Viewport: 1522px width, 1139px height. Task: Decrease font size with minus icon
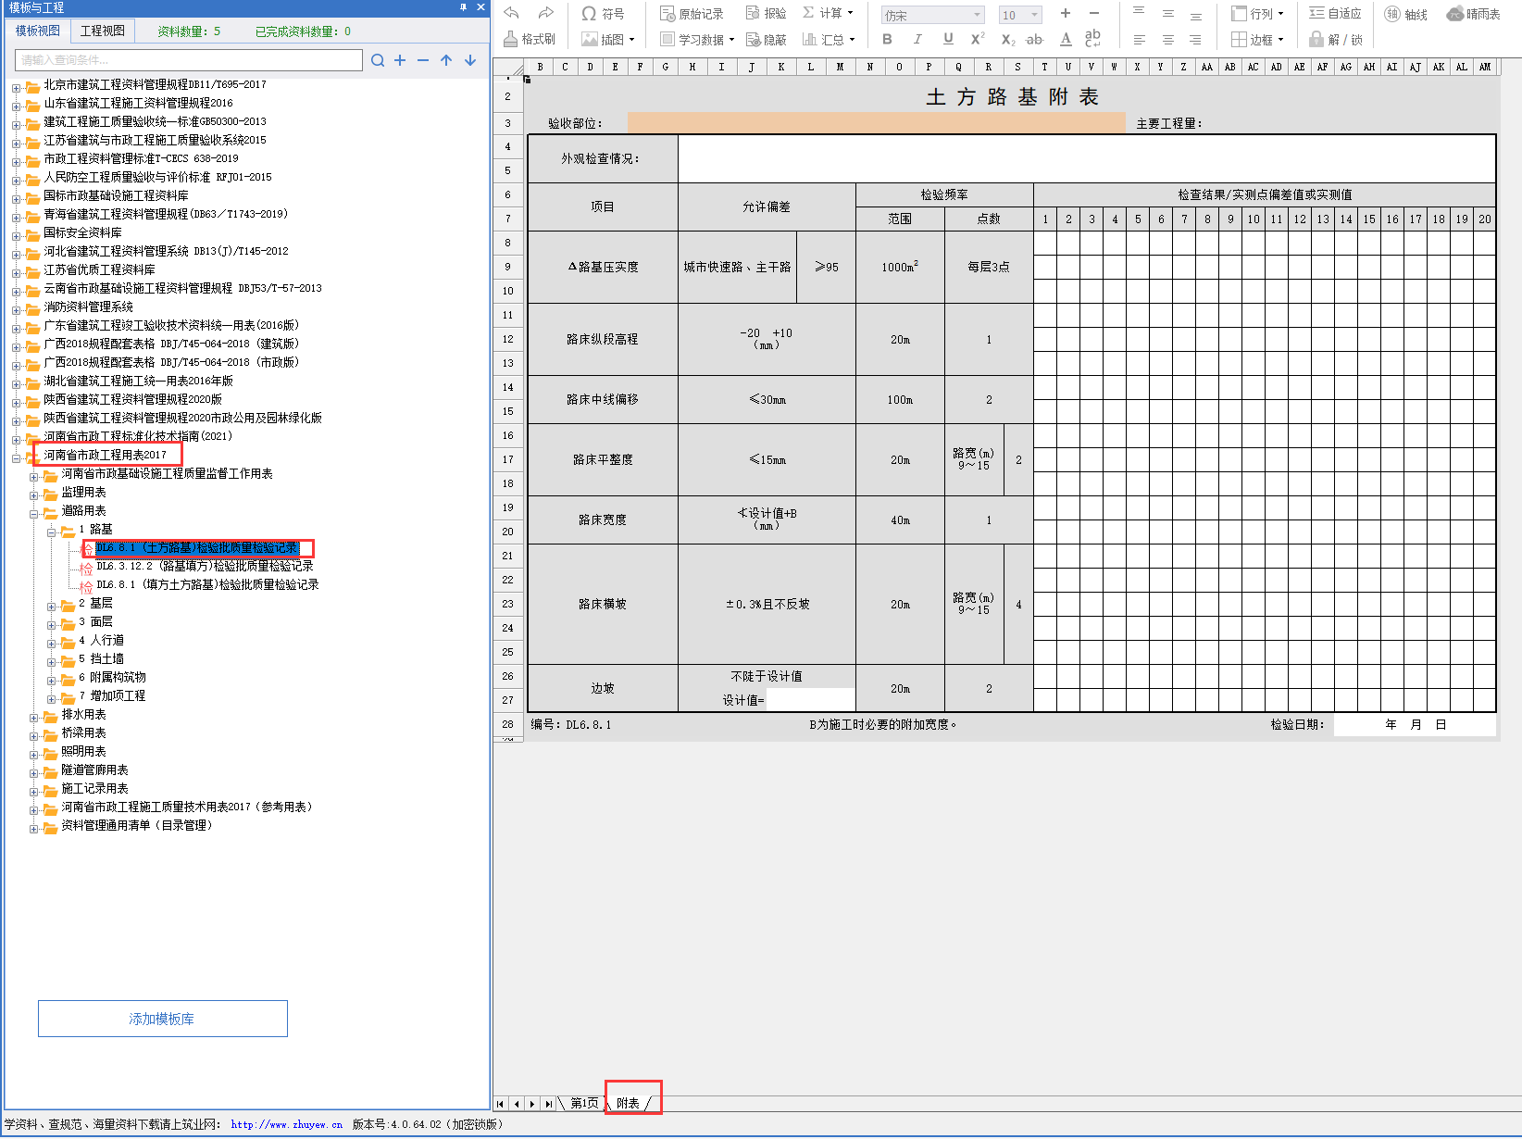[1094, 13]
